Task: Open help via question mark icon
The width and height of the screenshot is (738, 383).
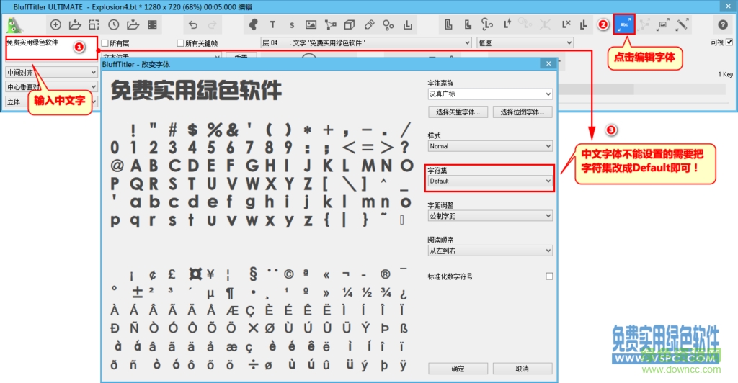Action: click(x=723, y=24)
